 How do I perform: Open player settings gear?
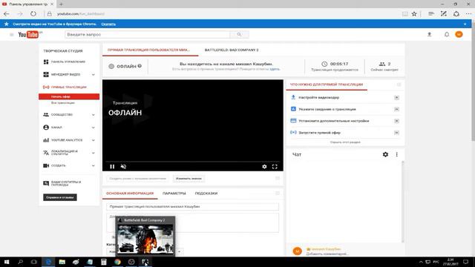(264, 166)
